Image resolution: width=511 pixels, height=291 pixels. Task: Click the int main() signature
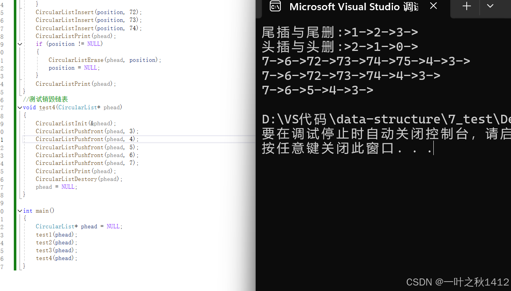click(x=39, y=211)
